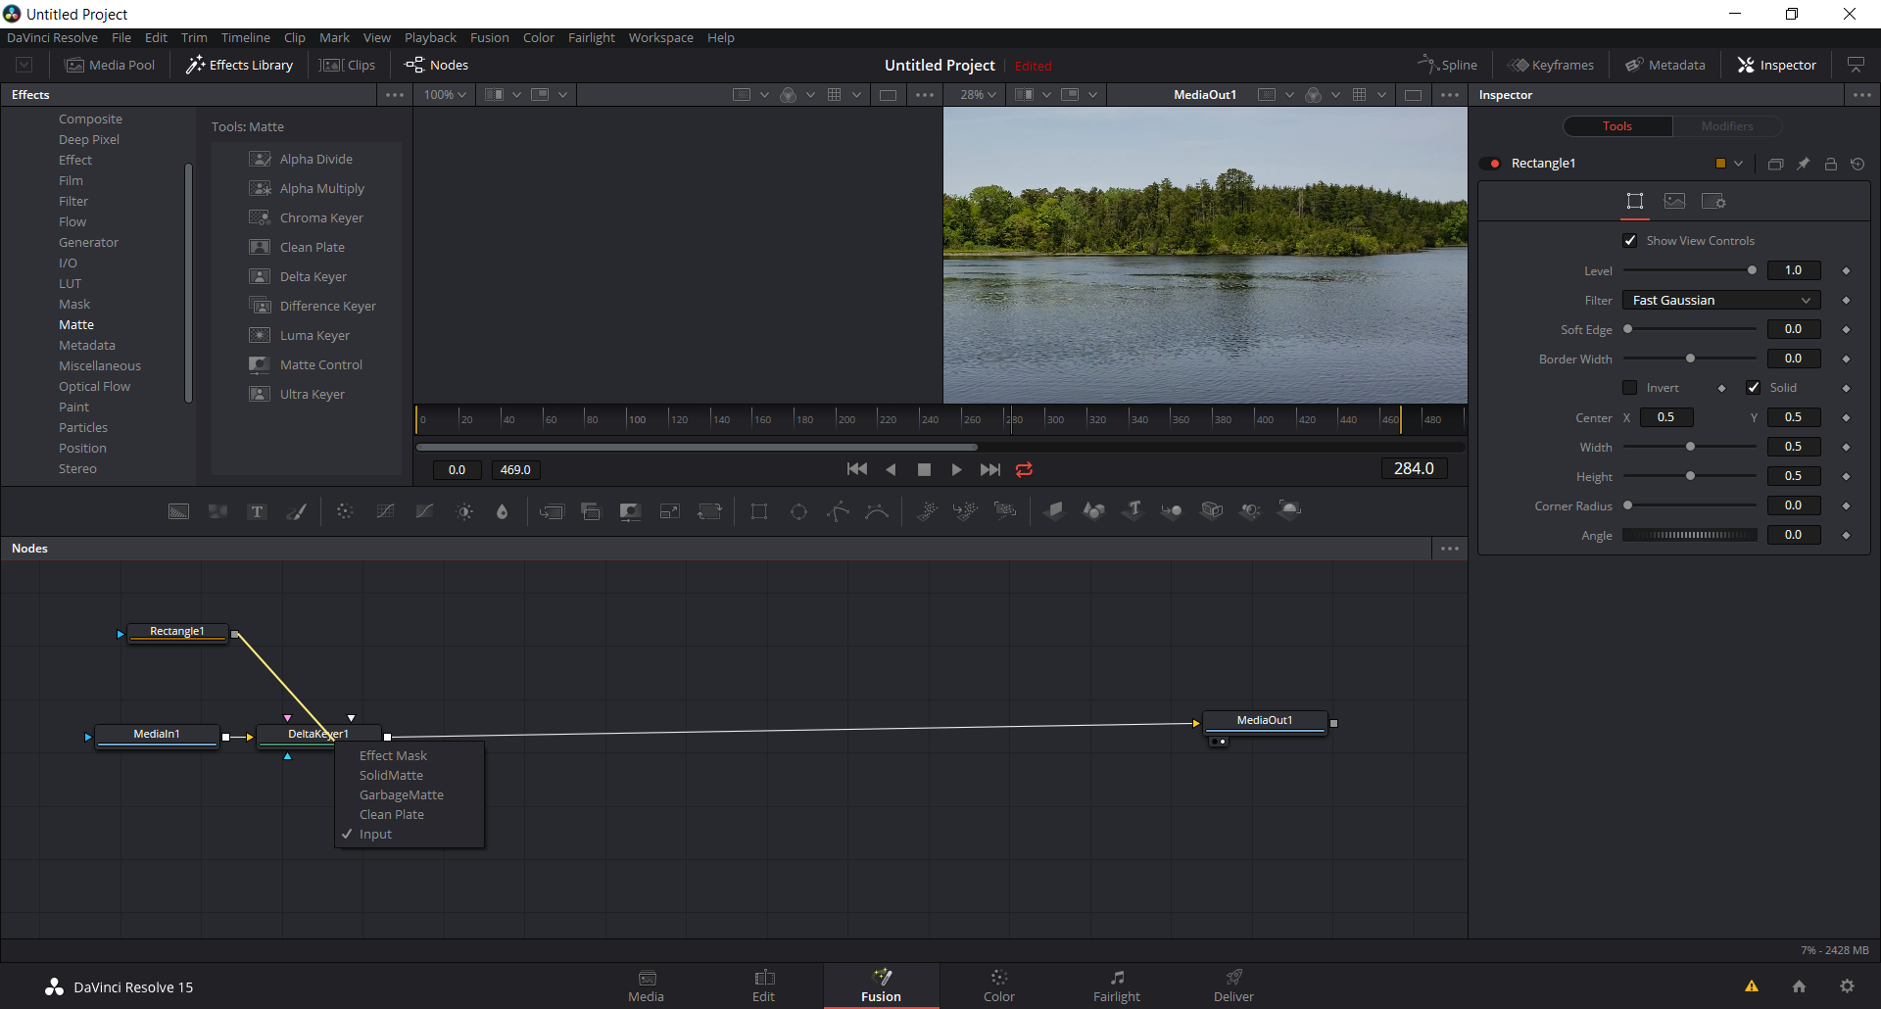Screen dimensions: 1881x1009
Task: Lock the Rectangle1 tool in Inspector
Action: pos(1830,164)
